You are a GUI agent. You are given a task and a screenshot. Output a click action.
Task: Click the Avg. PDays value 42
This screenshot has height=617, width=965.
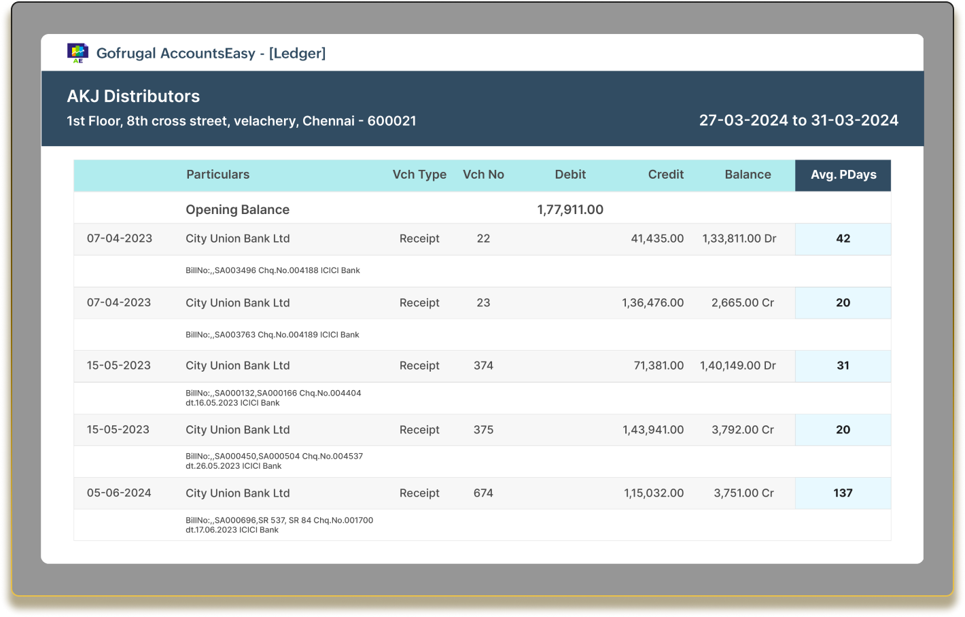pyautogui.click(x=843, y=239)
